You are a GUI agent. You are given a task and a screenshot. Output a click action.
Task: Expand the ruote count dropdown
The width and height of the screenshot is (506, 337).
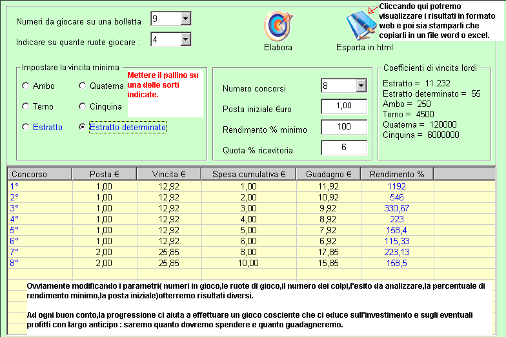click(x=186, y=39)
